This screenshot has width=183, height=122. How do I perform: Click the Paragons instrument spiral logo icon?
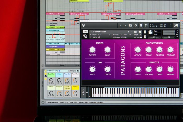(85, 36)
